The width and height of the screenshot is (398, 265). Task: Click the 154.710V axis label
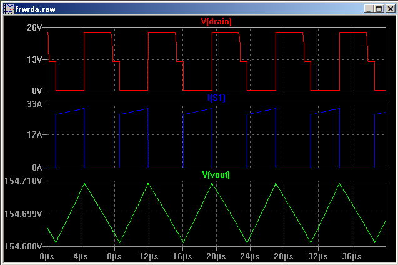click(x=23, y=181)
